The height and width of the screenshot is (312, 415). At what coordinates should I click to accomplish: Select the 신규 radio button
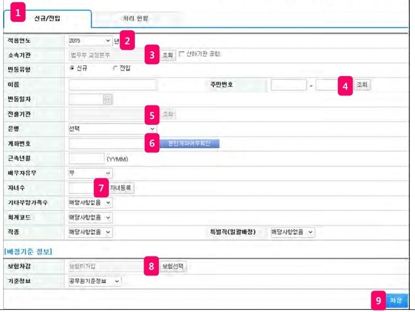click(x=72, y=68)
